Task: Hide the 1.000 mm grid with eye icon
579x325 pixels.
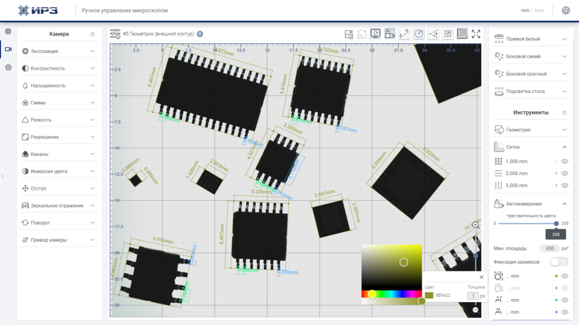Action: coord(565,161)
